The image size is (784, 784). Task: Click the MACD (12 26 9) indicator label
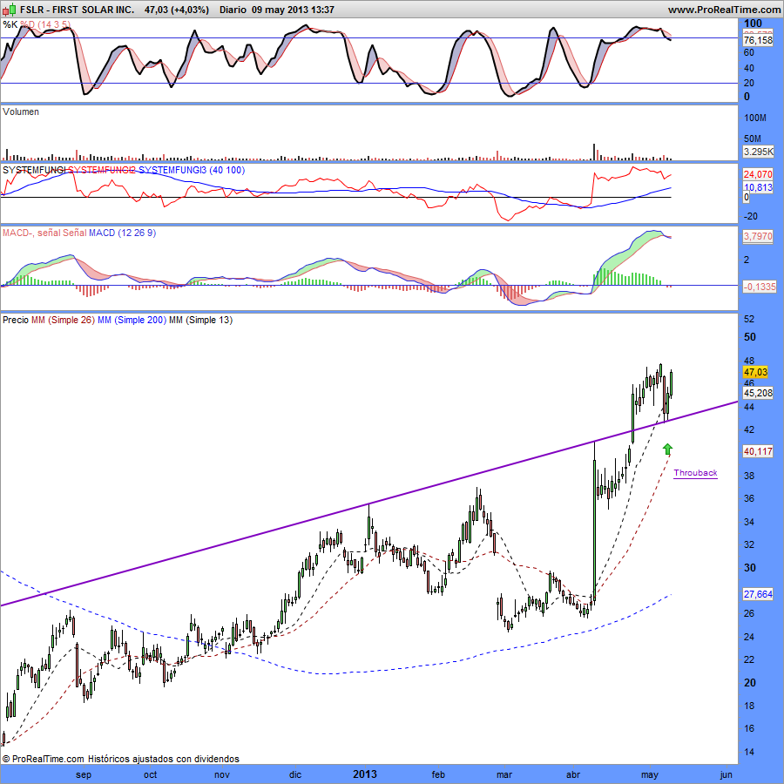point(122,233)
